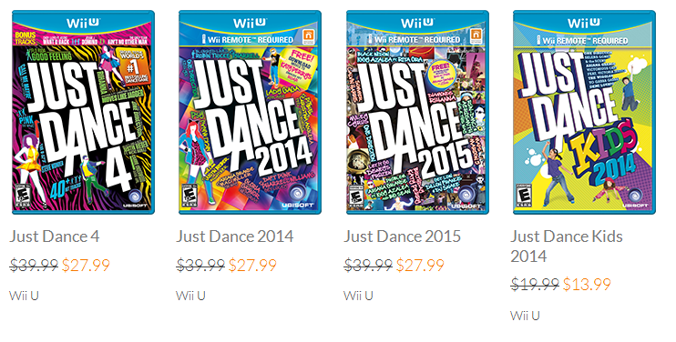Click the Just Dance 2014 title link

(x=235, y=236)
